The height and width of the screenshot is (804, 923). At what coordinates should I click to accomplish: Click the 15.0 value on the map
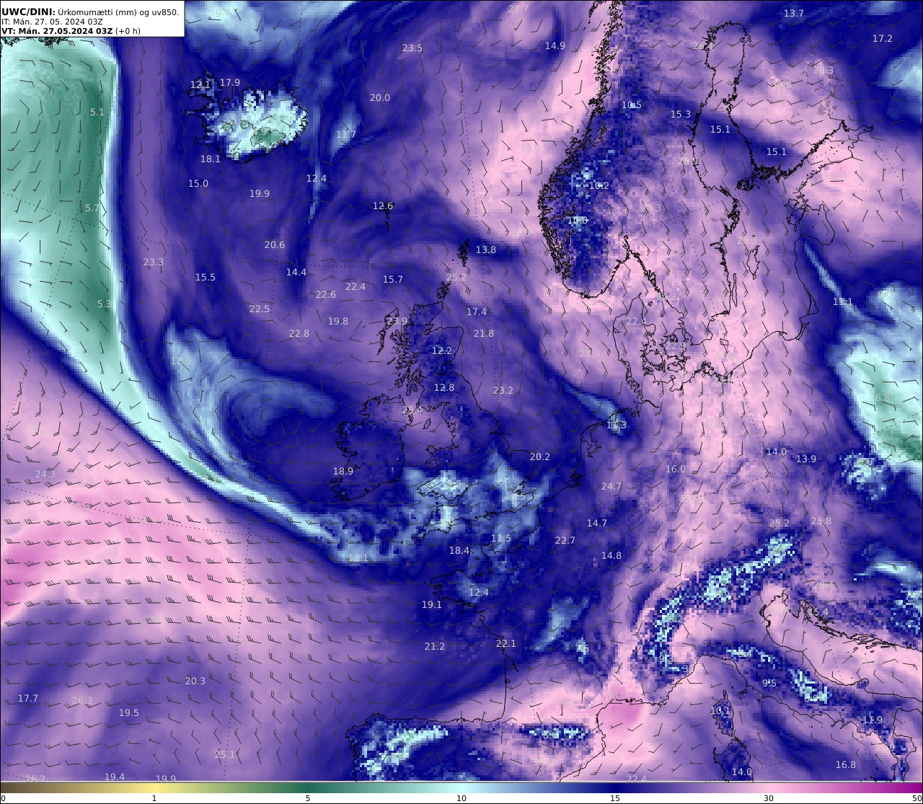pos(198,183)
